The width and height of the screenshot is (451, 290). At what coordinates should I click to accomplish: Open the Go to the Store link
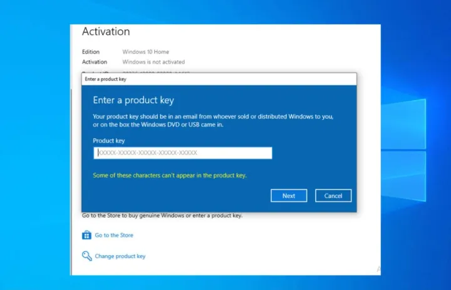coord(114,235)
